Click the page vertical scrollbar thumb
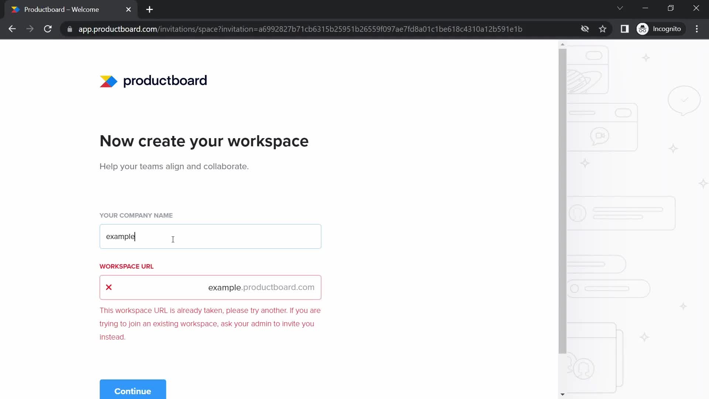This screenshot has width=709, height=399. tap(562, 201)
